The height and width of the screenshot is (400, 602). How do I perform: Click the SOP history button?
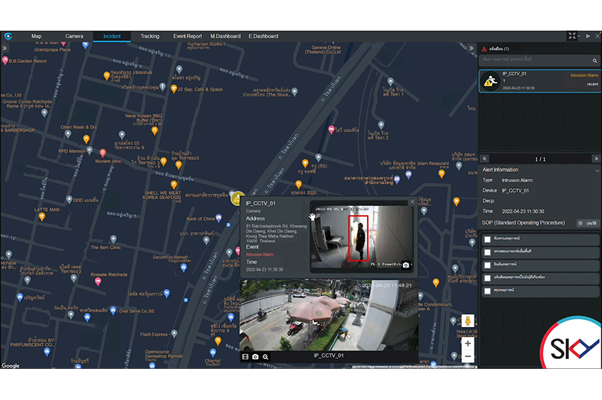[x=588, y=223]
